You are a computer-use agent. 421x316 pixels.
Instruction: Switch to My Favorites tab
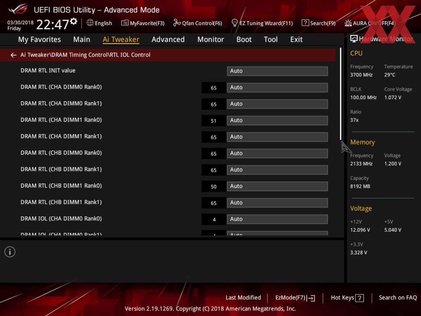coord(39,39)
